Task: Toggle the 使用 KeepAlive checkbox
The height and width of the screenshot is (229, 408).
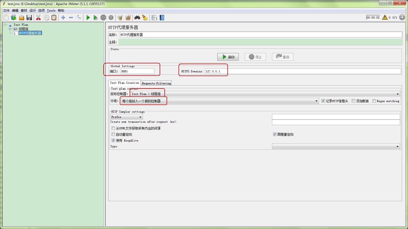Action: pos(113,140)
